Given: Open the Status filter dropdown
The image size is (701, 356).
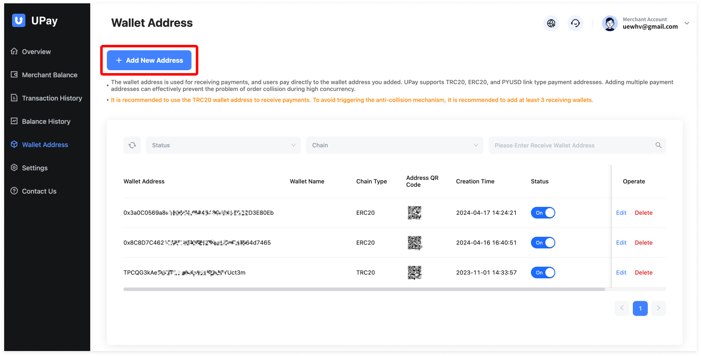Looking at the screenshot, I should [x=223, y=145].
